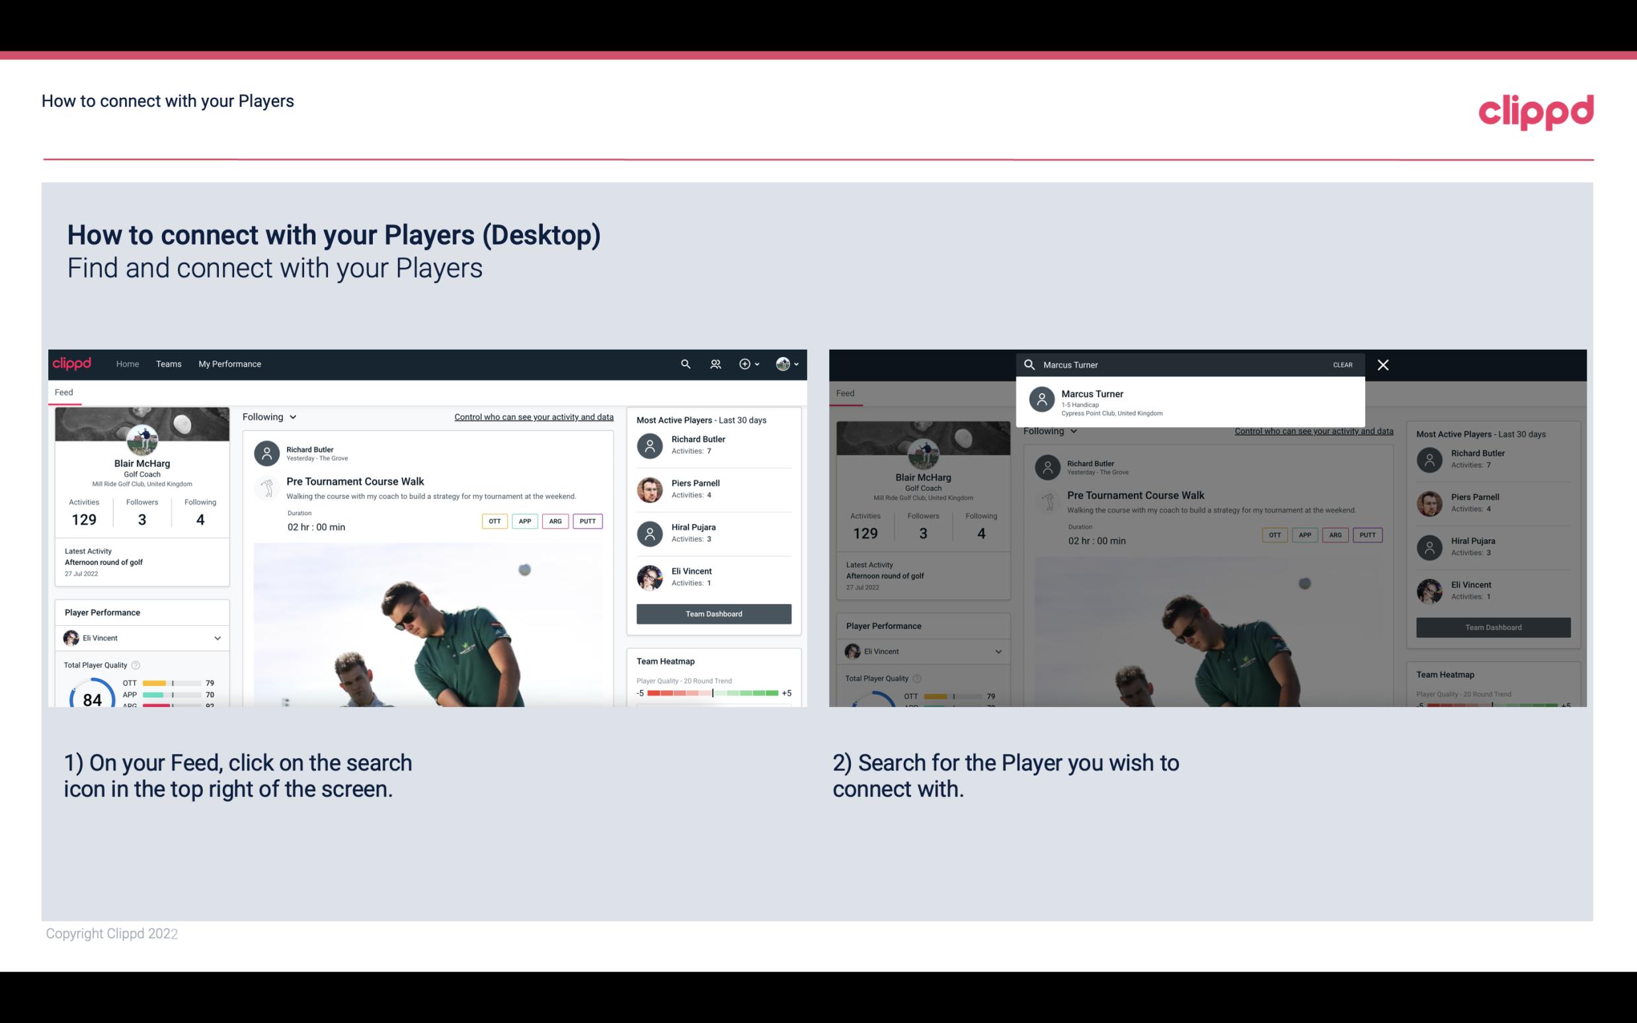Click Control who can see activity link
The image size is (1637, 1023).
tap(533, 415)
